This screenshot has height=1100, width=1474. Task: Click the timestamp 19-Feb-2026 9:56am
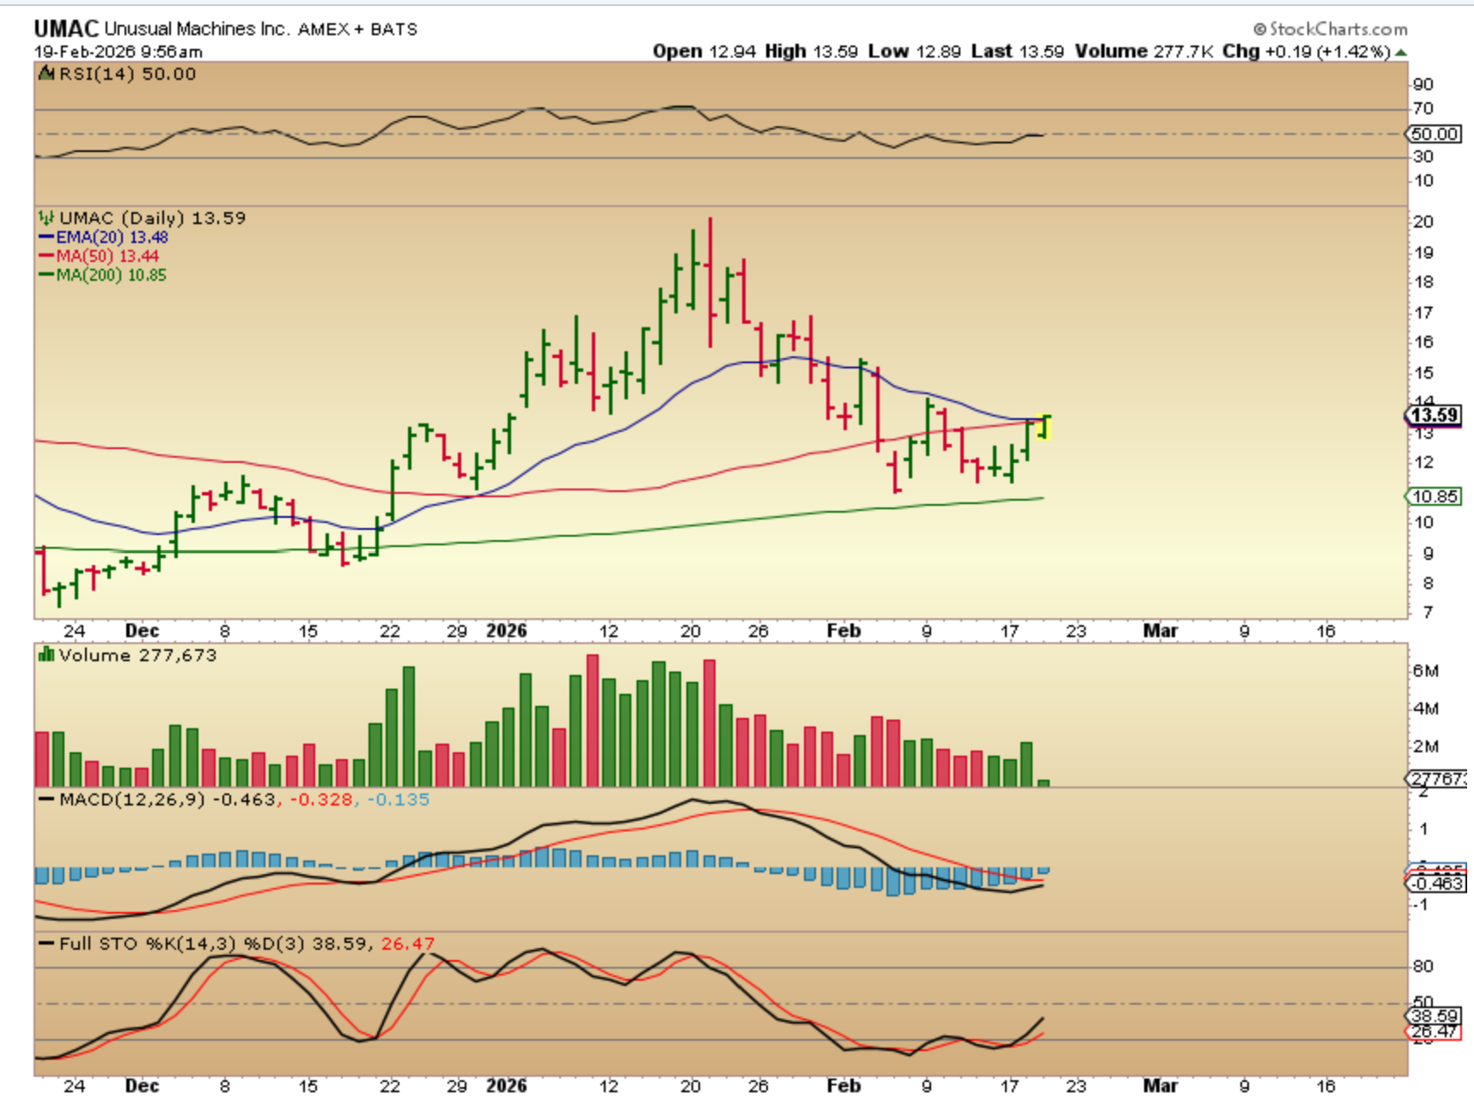(119, 52)
